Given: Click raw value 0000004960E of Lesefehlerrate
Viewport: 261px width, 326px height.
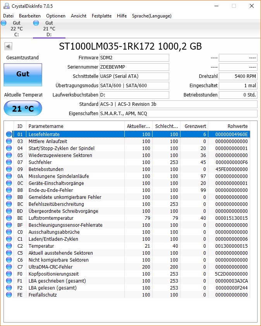Looking at the screenshot, I should tap(232, 134).
